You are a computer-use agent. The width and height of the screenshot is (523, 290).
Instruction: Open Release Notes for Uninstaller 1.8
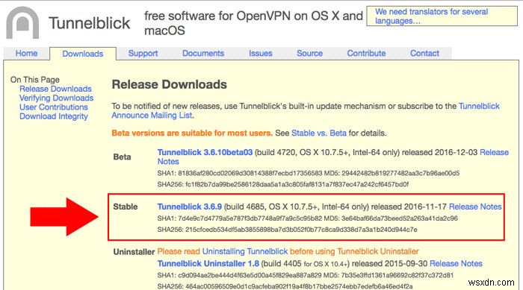pyautogui.click(x=456, y=263)
